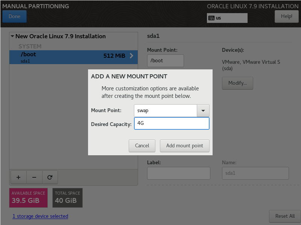
Task: Collapse New Oracle Linux 7.9 Installation tree
Action: (12, 36)
